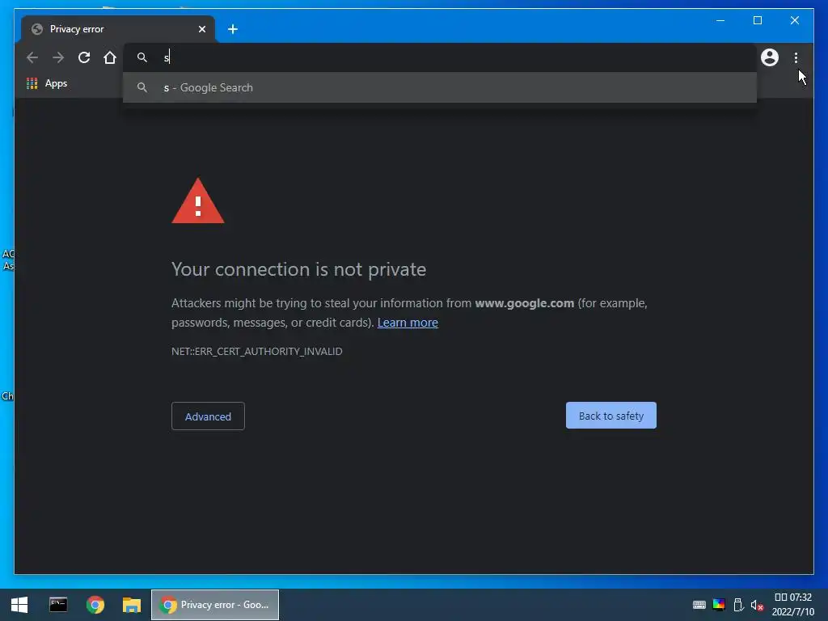This screenshot has height=621, width=828.
Task: Open a new tab with plus button
Action: (x=233, y=29)
